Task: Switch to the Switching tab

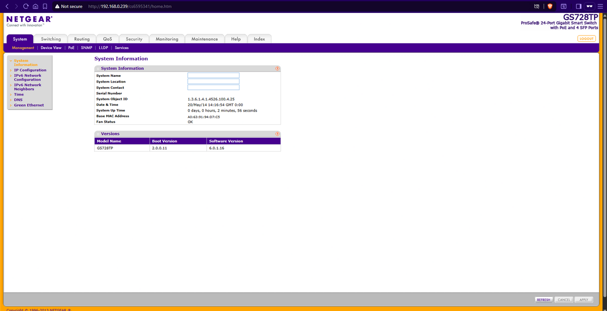Action: 51,39
